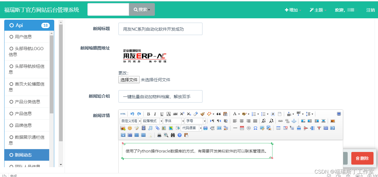Toggle subscript formatting
The image size is (378, 177).
tap(189, 114)
